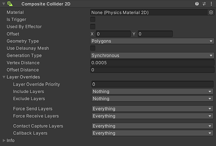Enable the Is Trigger checkbox
The image size is (216, 146).
[x=93, y=20]
